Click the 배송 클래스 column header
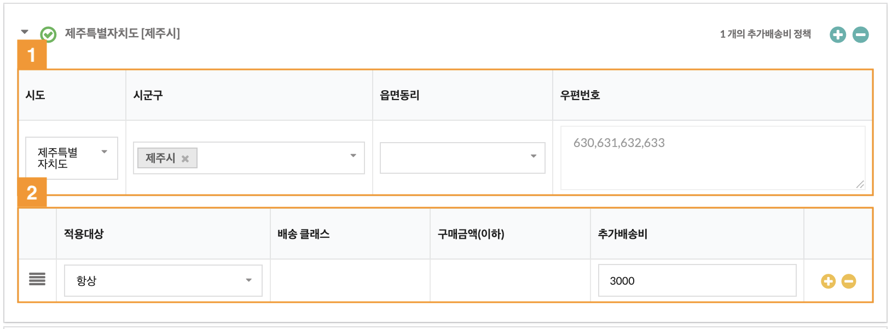Image resolution: width=892 pixels, height=329 pixels. pyautogui.click(x=303, y=234)
